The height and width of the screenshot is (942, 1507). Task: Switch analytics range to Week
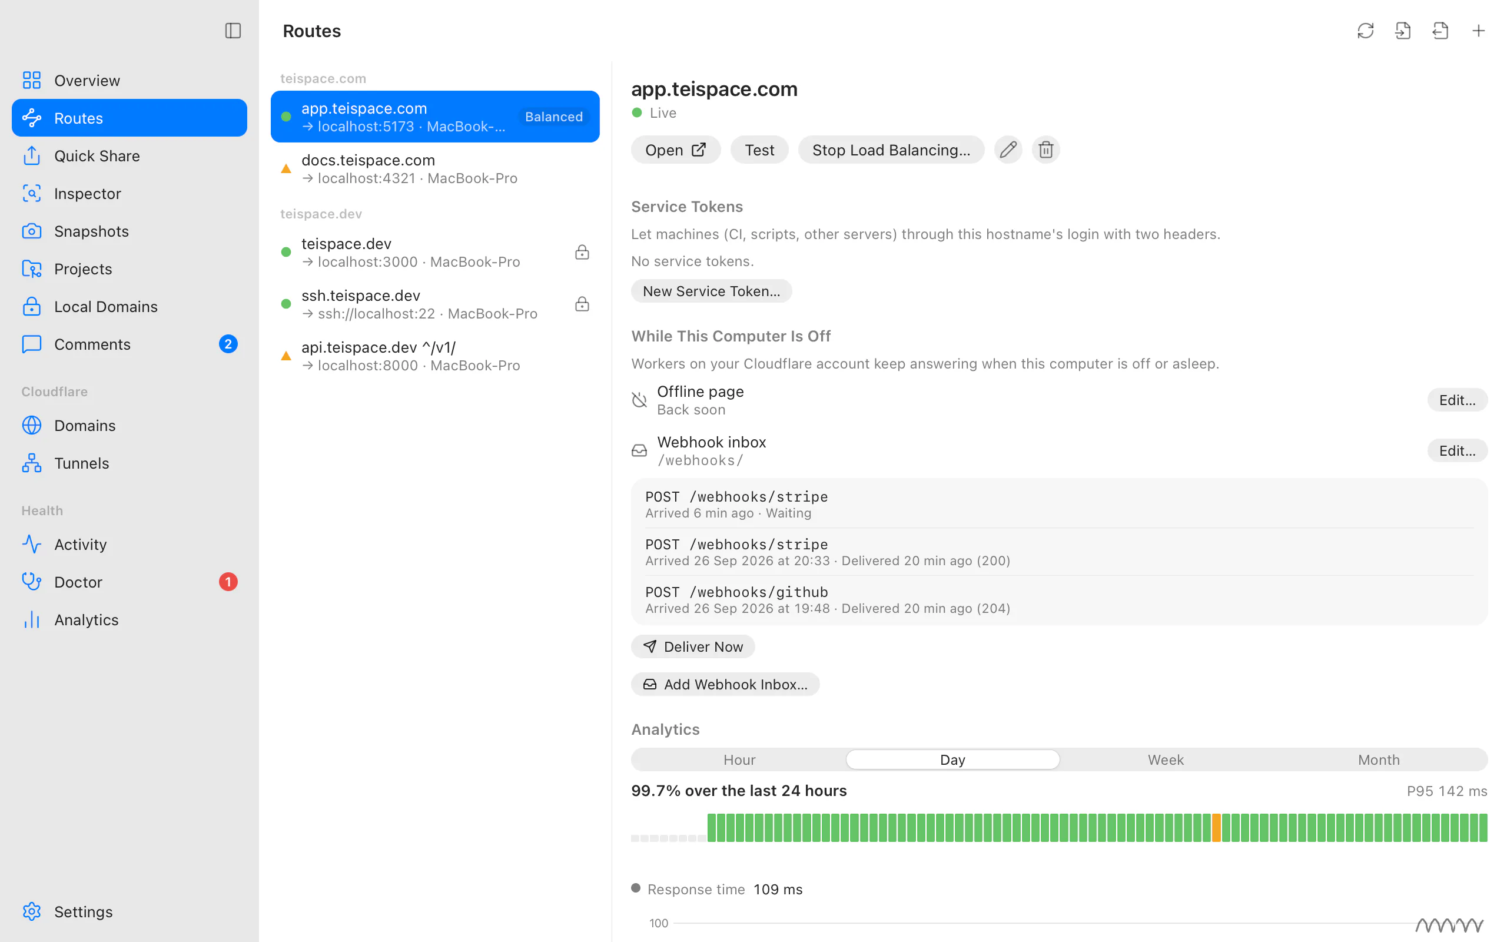point(1166,759)
